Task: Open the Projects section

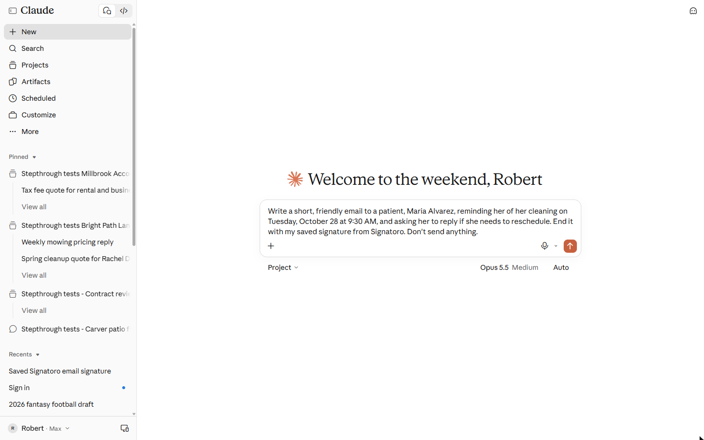Action: click(67, 65)
